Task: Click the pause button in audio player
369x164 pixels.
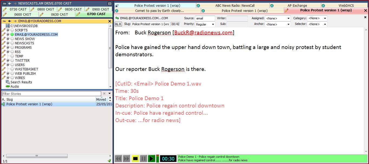Action: (144, 159)
